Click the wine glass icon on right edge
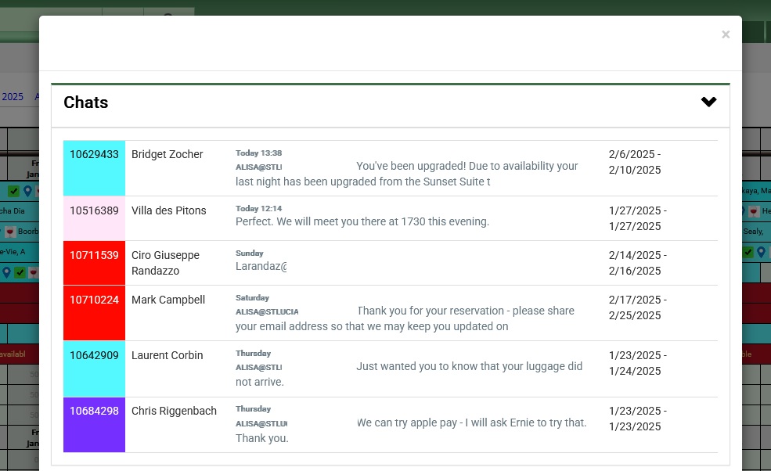This screenshot has width=771, height=471. click(x=753, y=211)
